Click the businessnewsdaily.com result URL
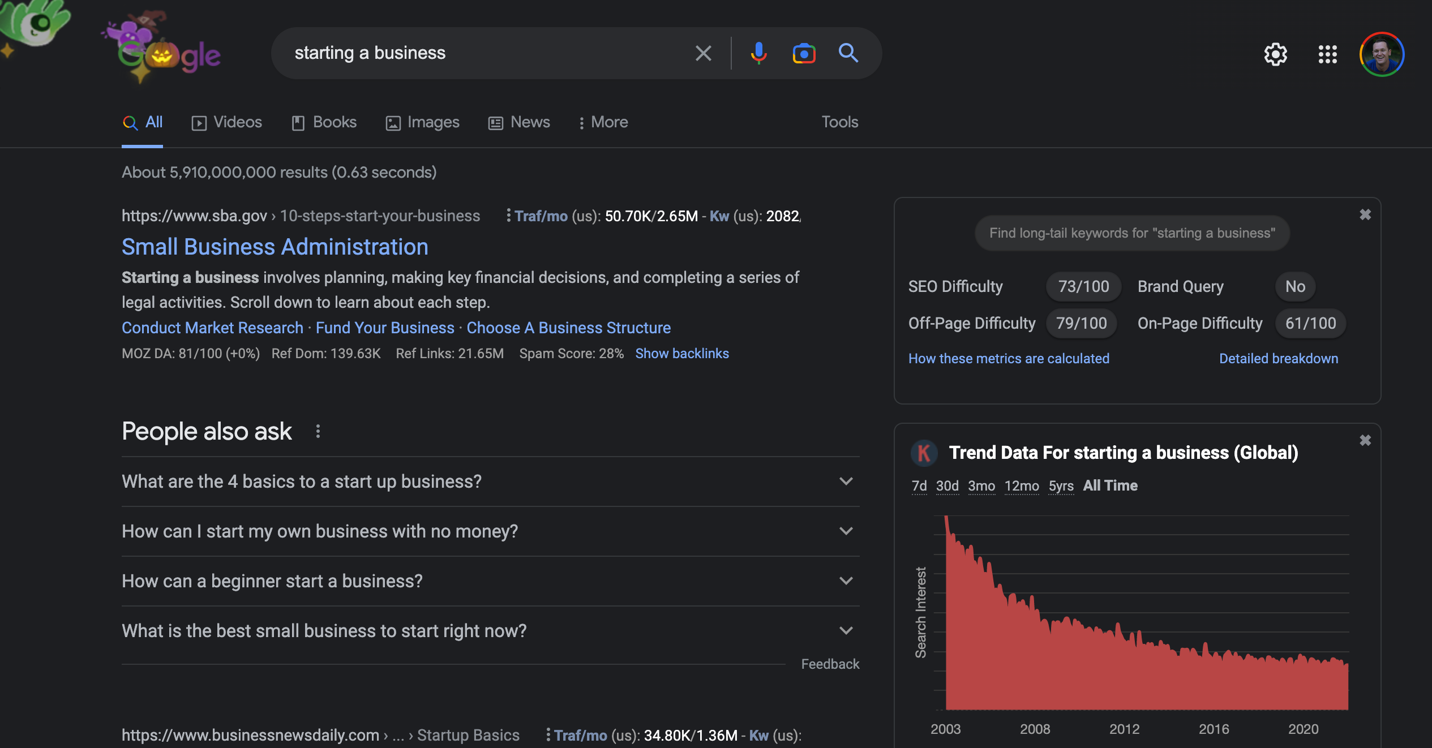 [320, 736]
